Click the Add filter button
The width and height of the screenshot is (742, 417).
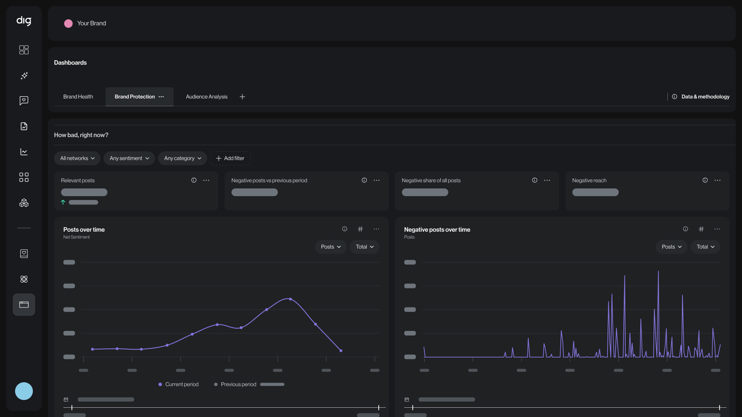pos(230,158)
